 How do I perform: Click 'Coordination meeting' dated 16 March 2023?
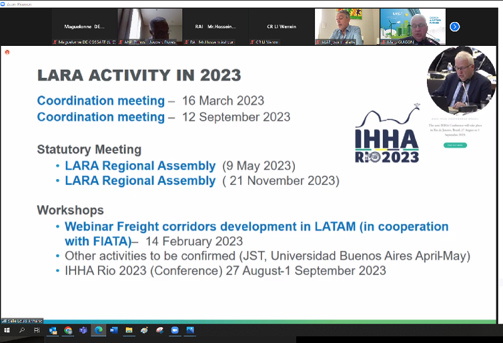(x=101, y=101)
